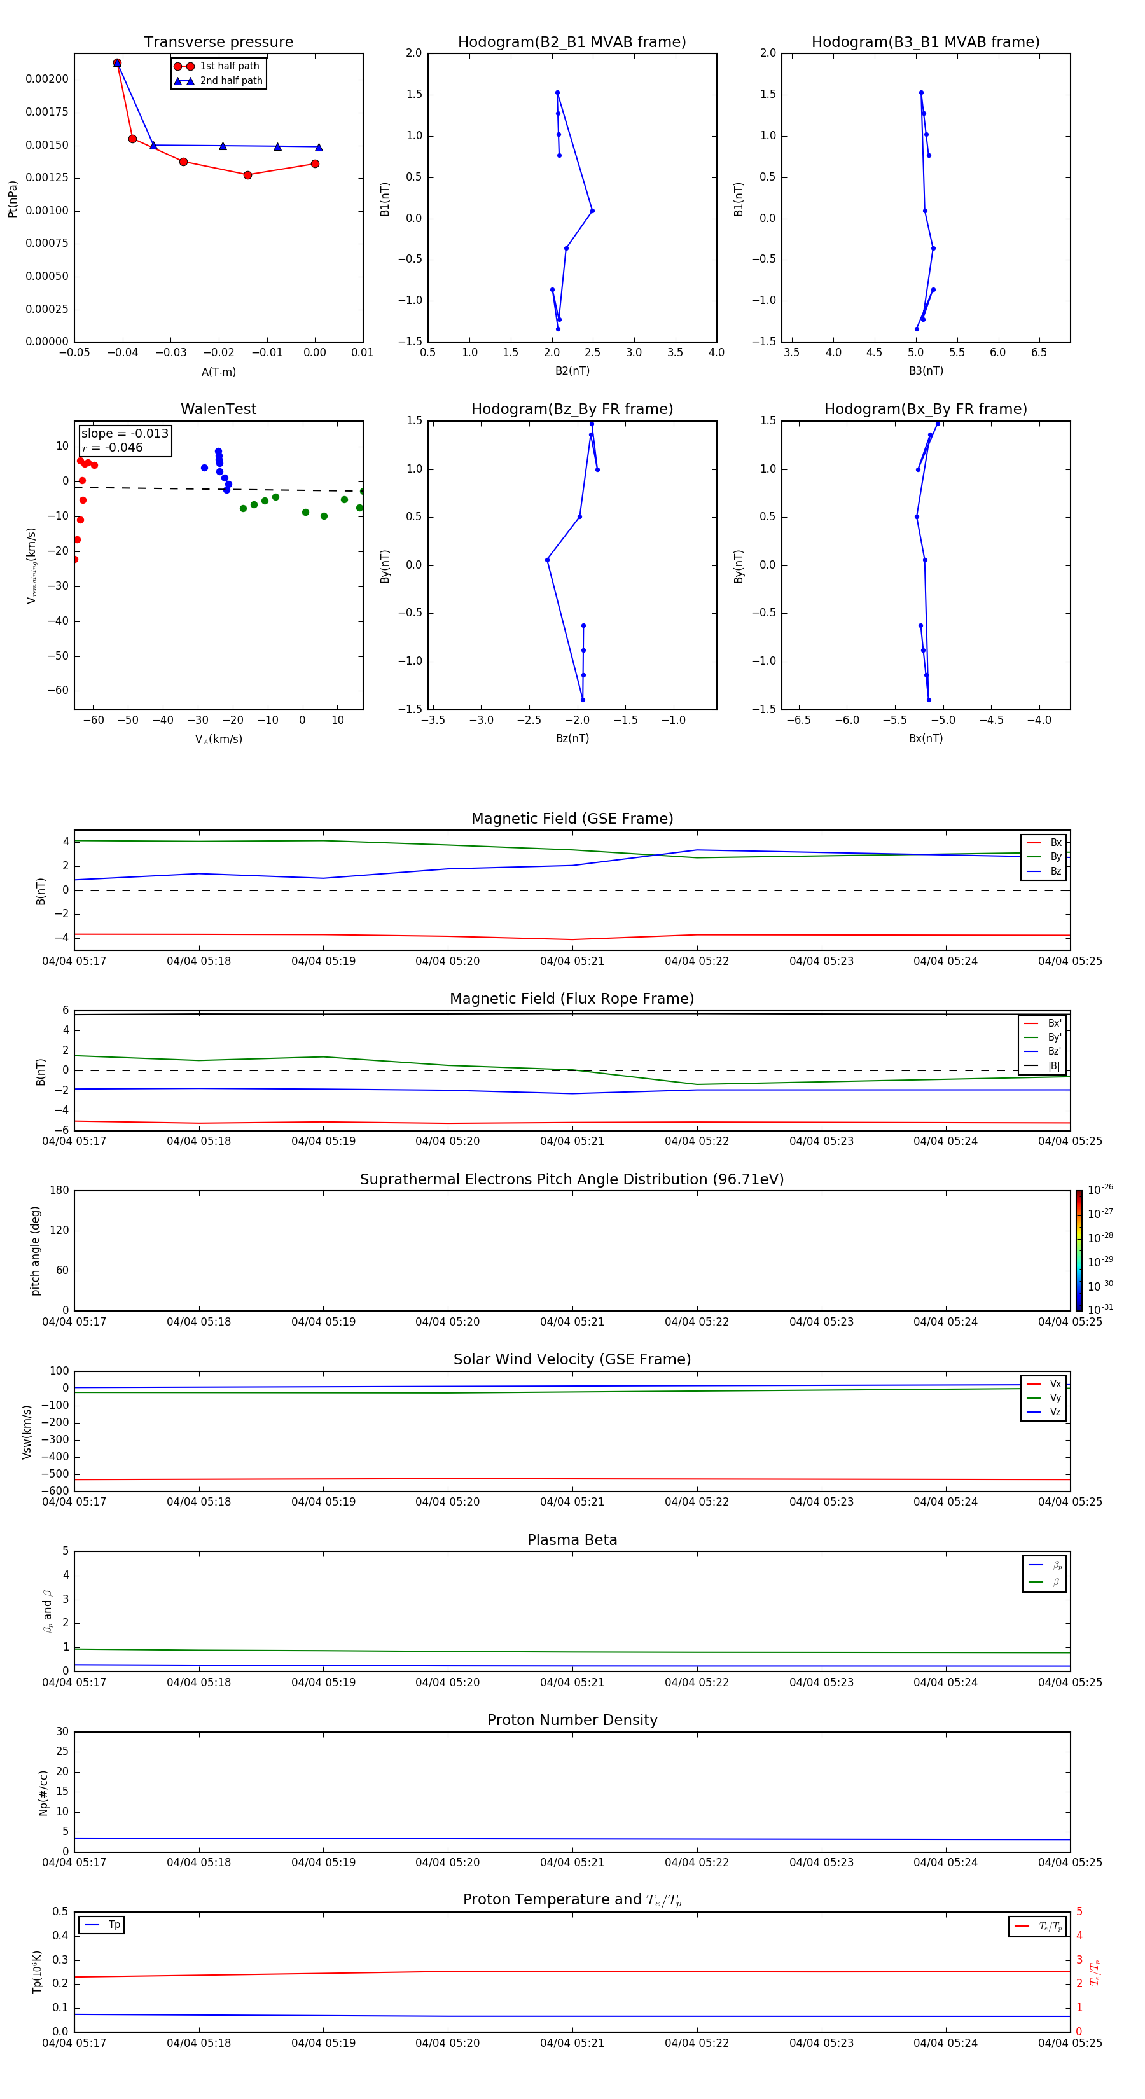Click the '2nd half path' legend entry
This screenshot has height=2099, width=1145.
218,81
